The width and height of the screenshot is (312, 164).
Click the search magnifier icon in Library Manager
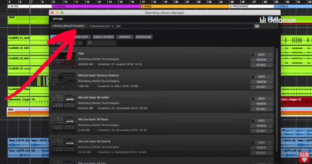point(89,42)
